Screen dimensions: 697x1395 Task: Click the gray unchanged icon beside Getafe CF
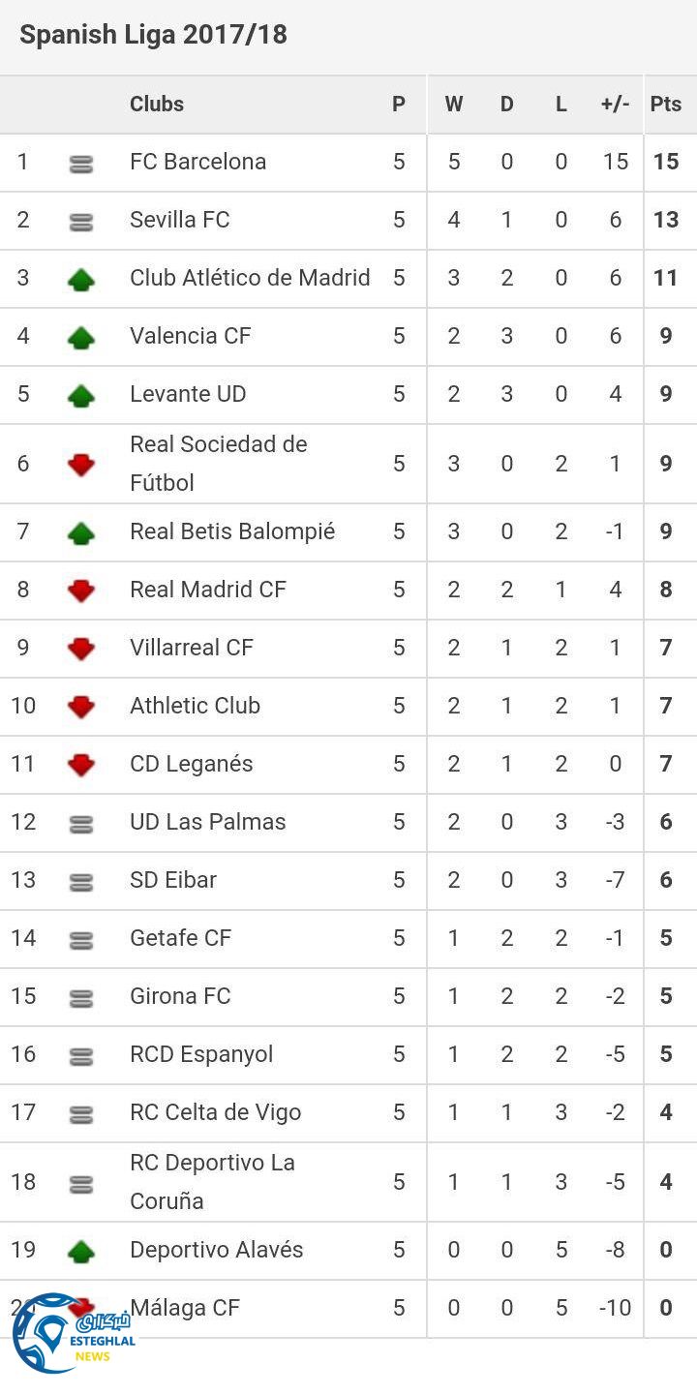pyautogui.click(x=81, y=940)
